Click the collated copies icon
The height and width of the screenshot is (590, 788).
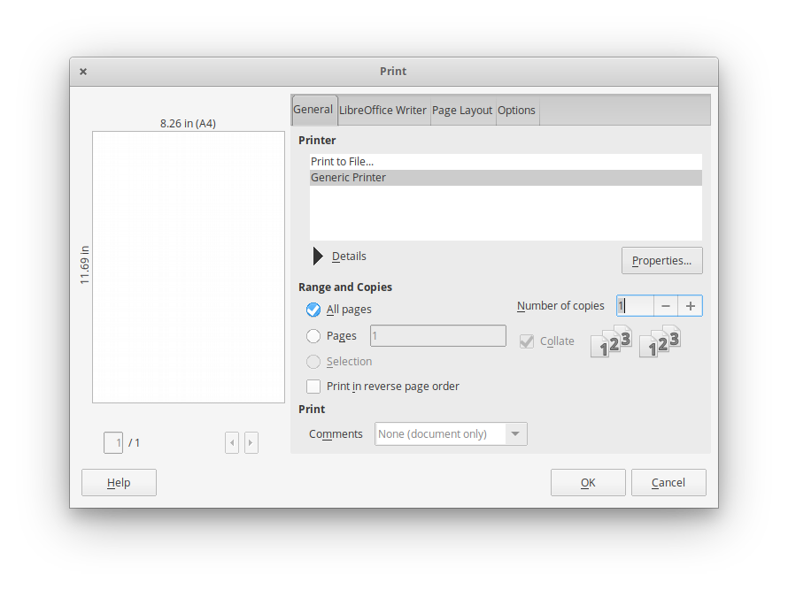[x=611, y=342]
